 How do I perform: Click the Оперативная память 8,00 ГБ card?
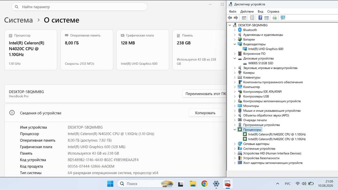(87, 50)
